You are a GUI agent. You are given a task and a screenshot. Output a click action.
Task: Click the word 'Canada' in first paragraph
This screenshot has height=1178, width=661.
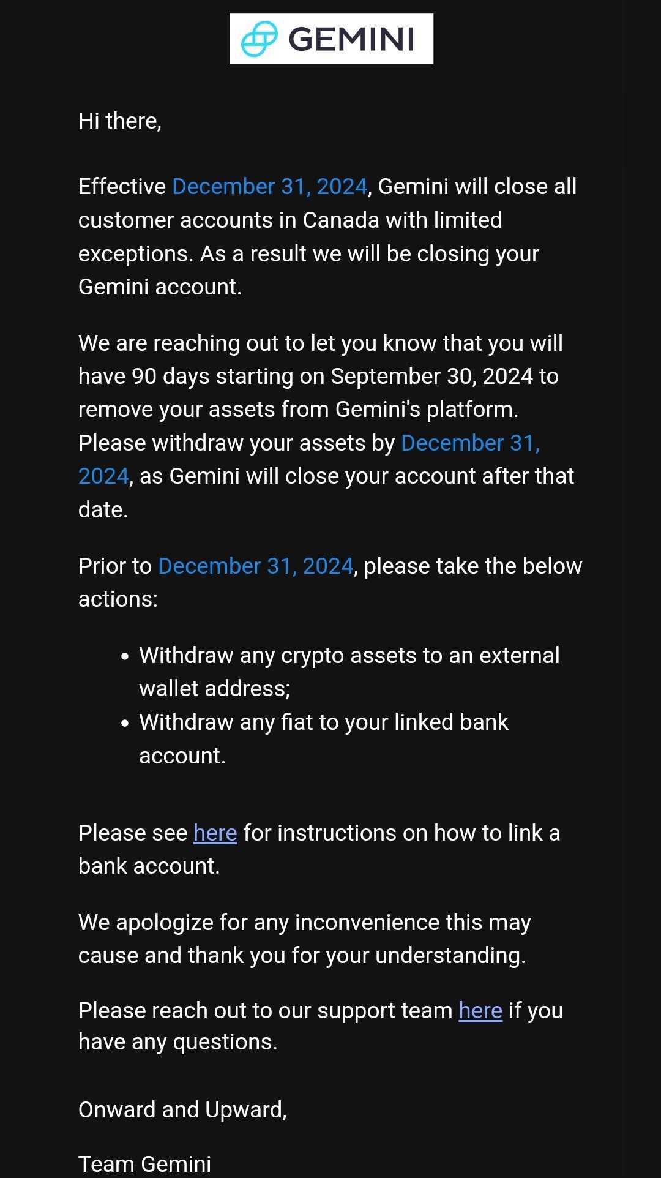click(341, 220)
